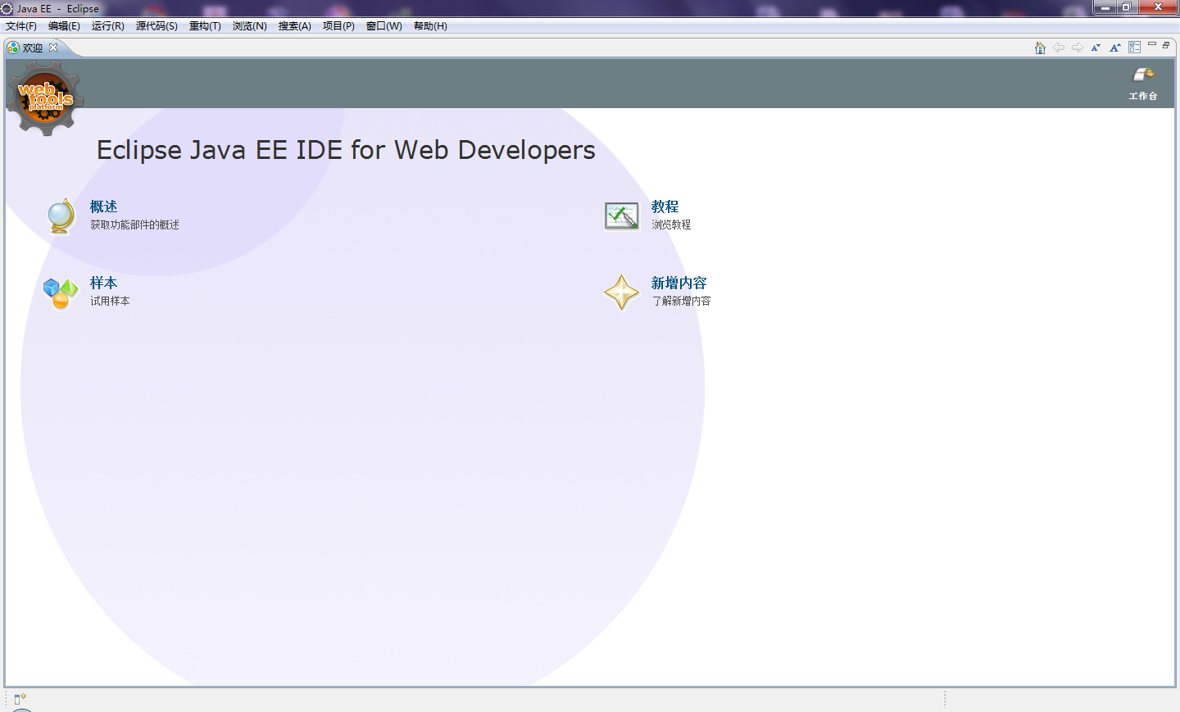Open the 浏览(N) menu
Viewport: 1180px width, 712px height.
click(250, 26)
